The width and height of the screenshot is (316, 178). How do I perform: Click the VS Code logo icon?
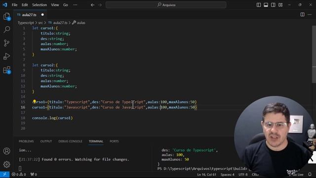pyautogui.click(x=5, y=4)
